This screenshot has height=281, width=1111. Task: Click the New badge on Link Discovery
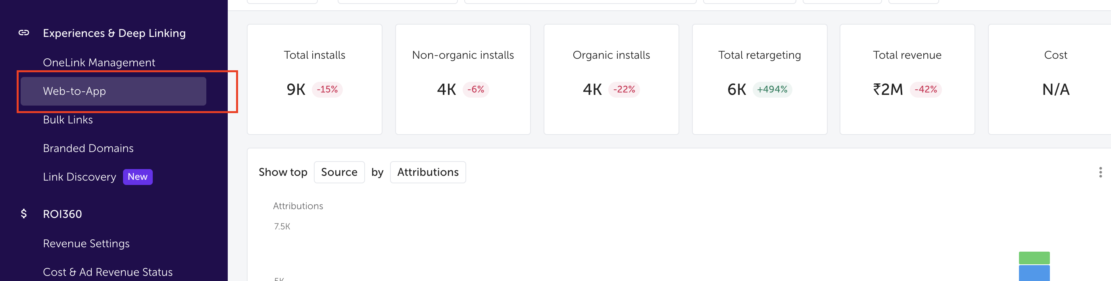[x=138, y=177]
